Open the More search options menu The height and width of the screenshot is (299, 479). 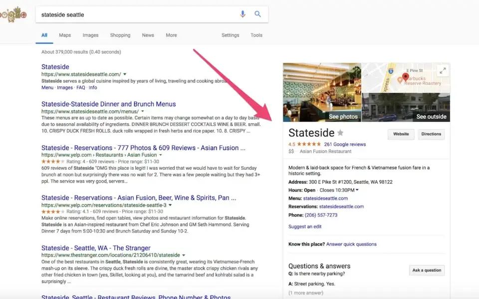coord(171,35)
